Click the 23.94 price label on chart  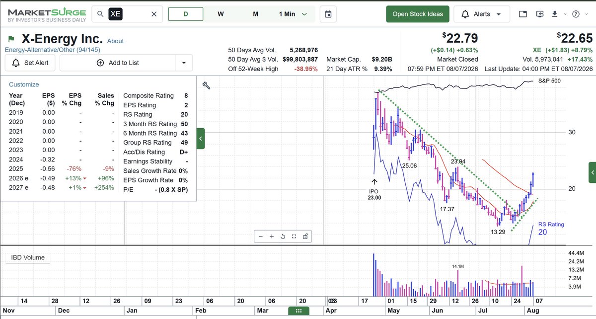coord(458,161)
